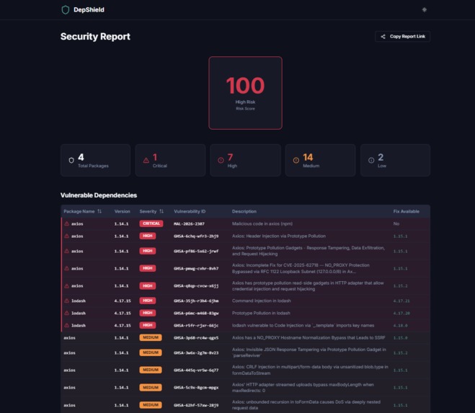
Task: Click vulnerability ID GHSA-6chq-wfr3-2hj9
Action: pyautogui.click(x=196, y=236)
